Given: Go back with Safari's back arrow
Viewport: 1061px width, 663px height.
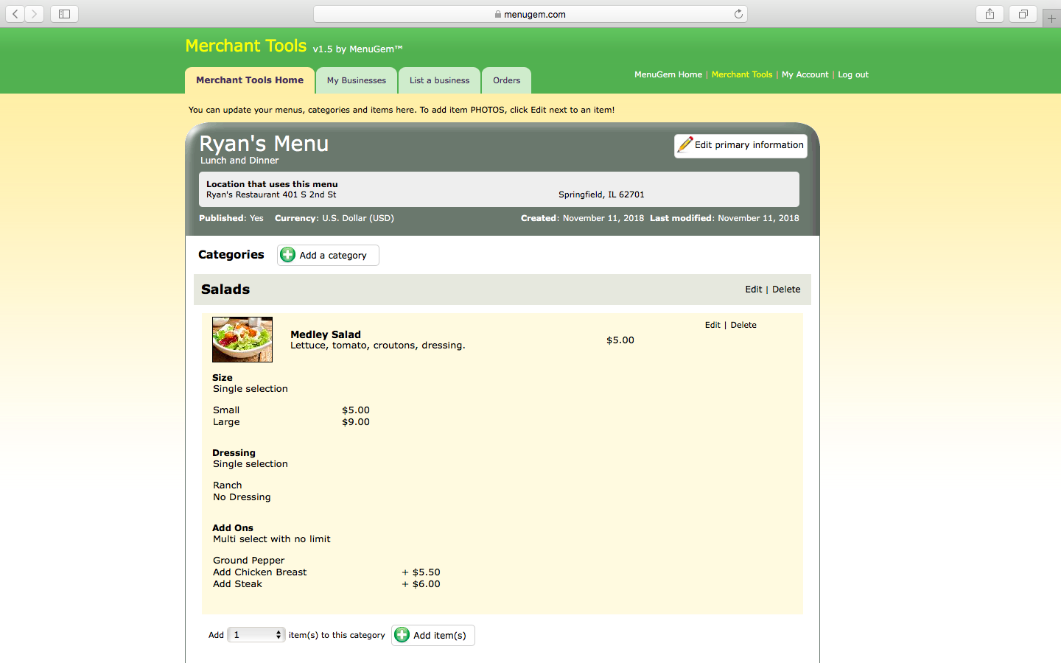Looking at the screenshot, I should (x=15, y=14).
